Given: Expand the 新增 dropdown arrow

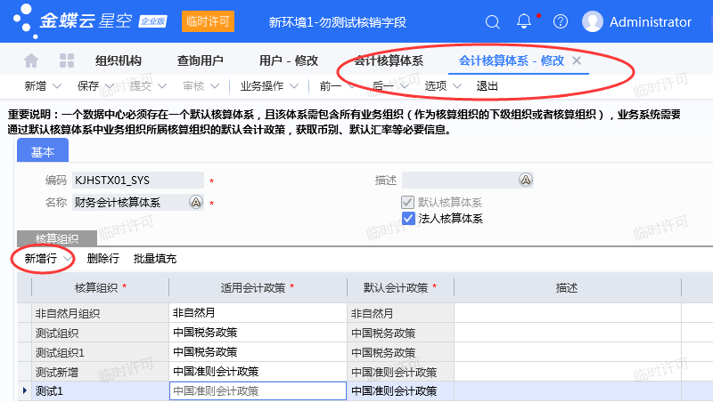Looking at the screenshot, I should click(x=57, y=85).
